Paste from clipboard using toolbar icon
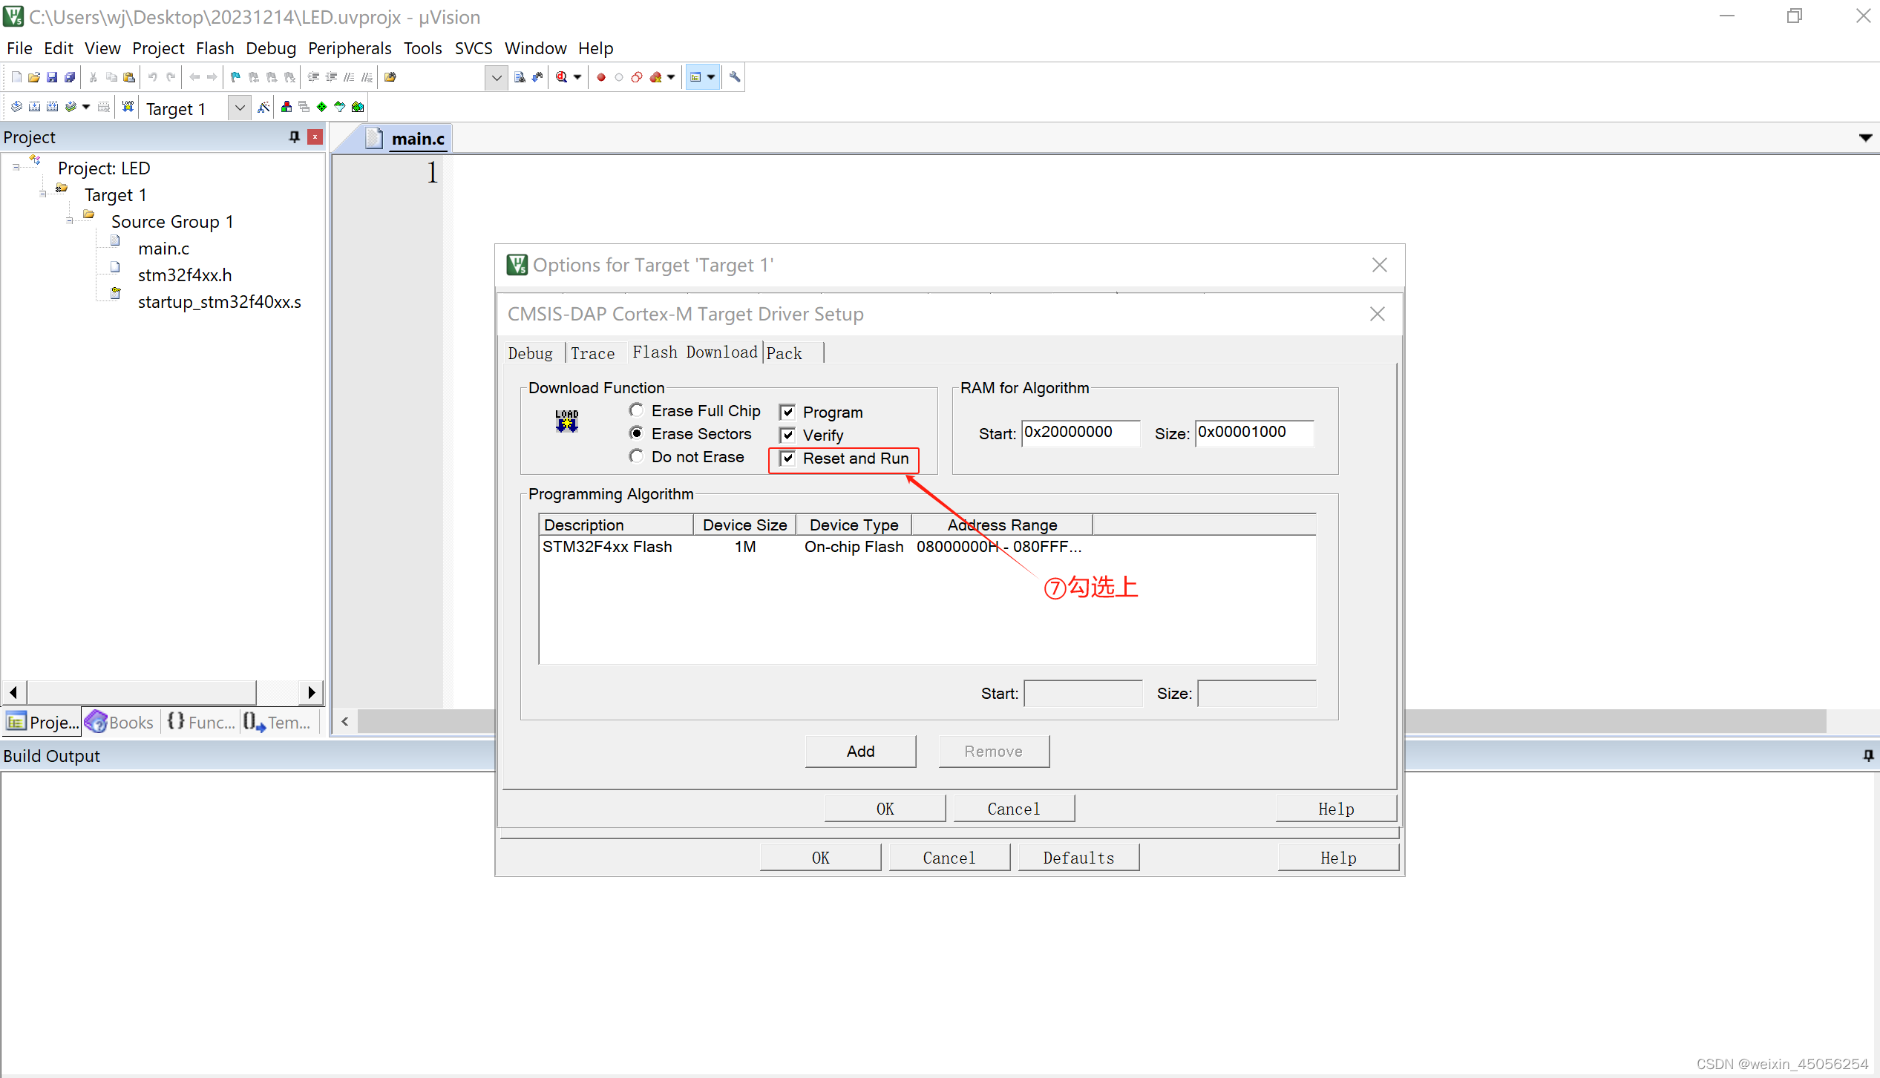Viewport: 1880px width, 1078px height. click(x=129, y=77)
